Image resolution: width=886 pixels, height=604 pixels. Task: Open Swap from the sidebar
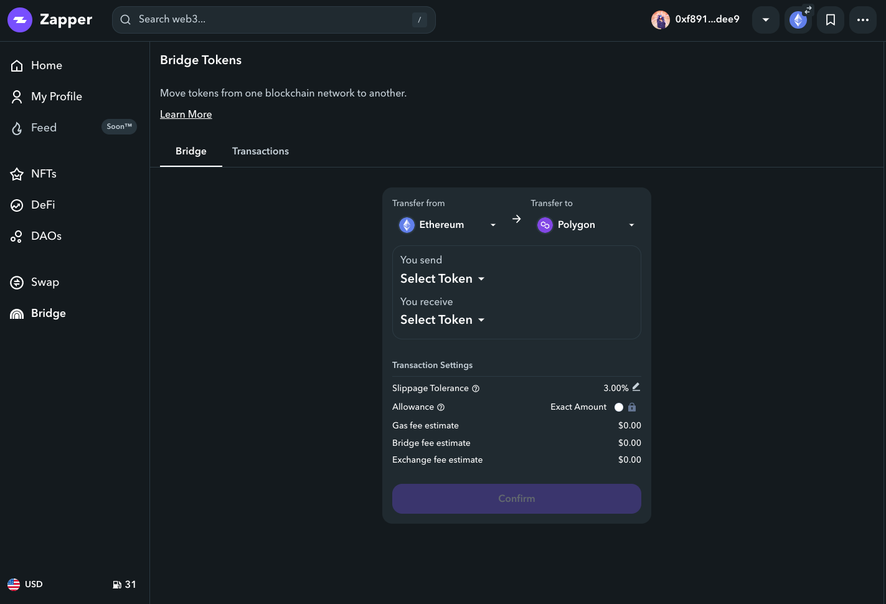[x=45, y=282]
